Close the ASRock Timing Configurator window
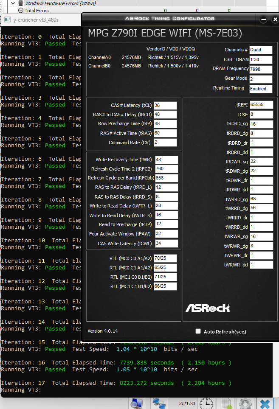This screenshot has height=409, width=279. tap(275, 19)
